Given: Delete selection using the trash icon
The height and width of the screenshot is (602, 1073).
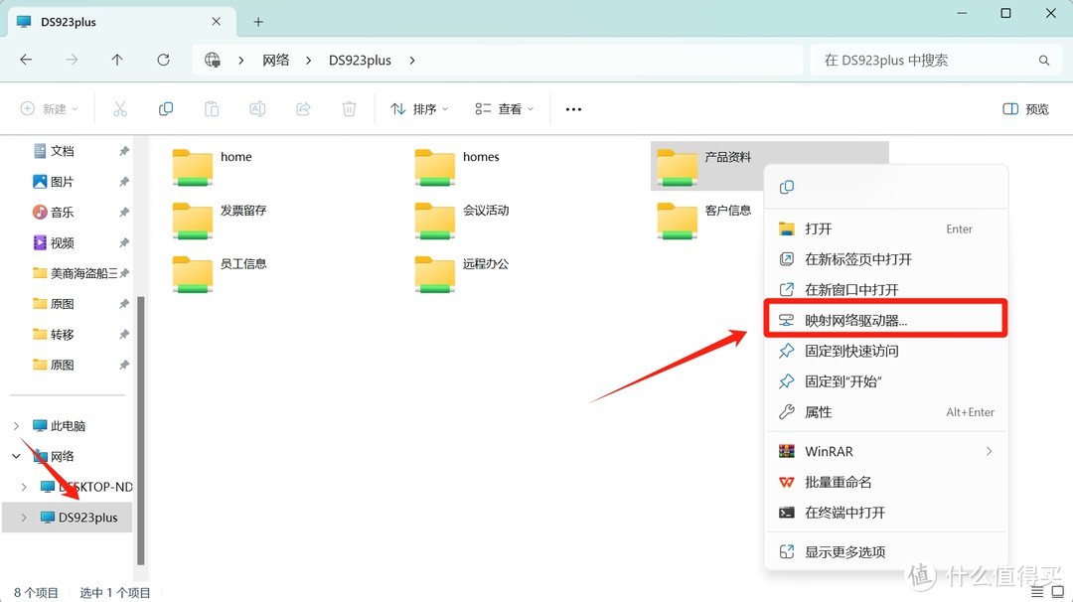Looking at the screenshot, I should 349,108.
